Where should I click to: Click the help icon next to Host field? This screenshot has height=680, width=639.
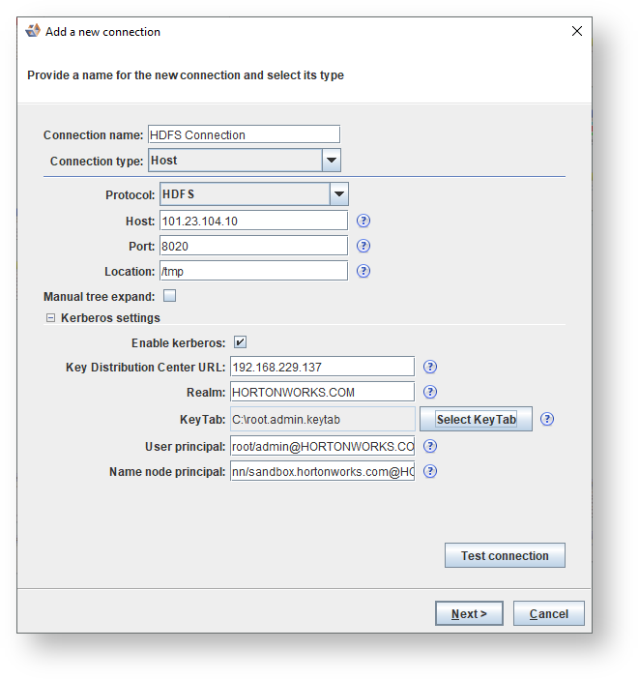point(363,222)
